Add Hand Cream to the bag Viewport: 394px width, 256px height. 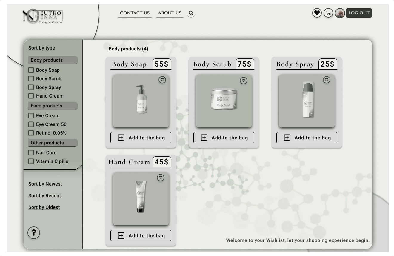pyautogui.click(x=141, y=235)
